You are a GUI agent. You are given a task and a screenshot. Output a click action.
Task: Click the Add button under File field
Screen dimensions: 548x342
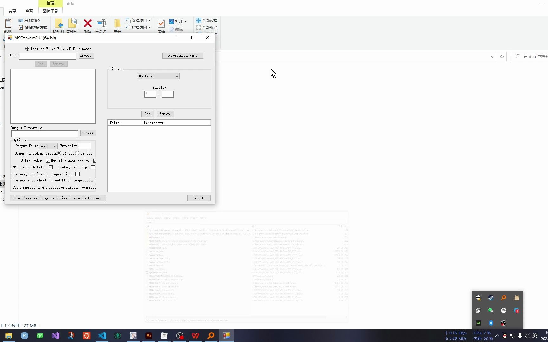tap(41, 64)
